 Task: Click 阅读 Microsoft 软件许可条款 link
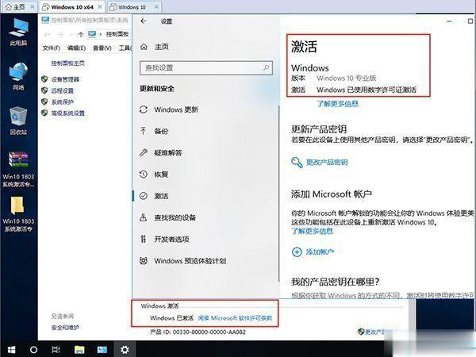tap(235, 318)
